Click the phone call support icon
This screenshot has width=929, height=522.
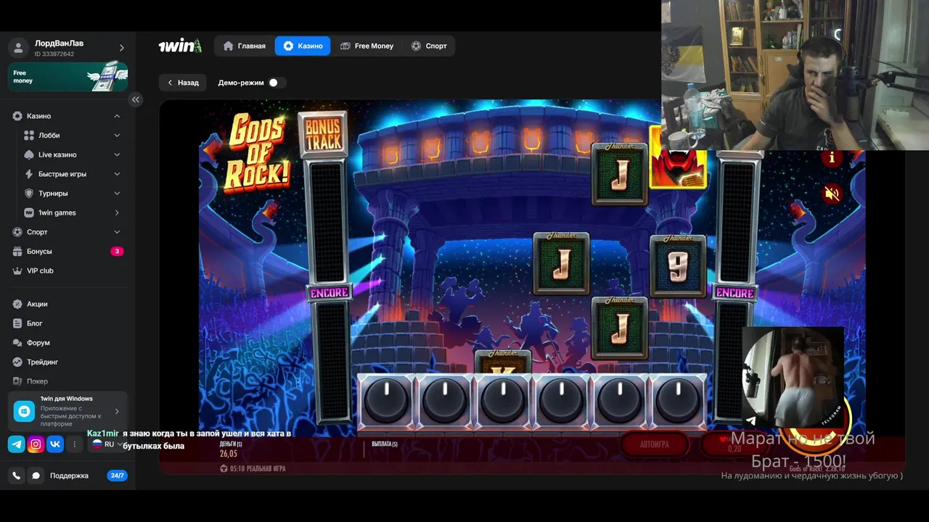tap(16, 476)
